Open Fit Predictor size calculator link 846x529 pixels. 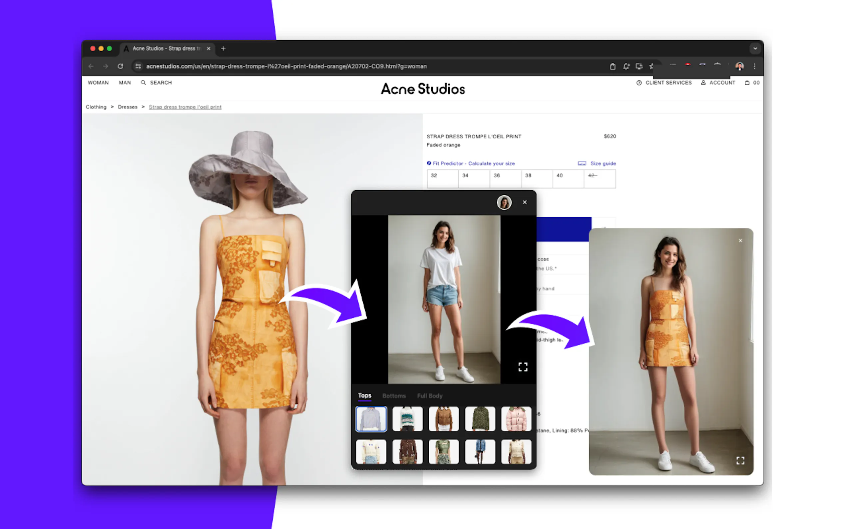(x=473, y=163)
